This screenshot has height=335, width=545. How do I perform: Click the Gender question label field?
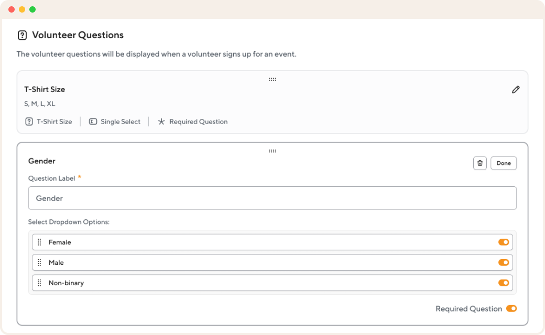click(x=272, y=198)
